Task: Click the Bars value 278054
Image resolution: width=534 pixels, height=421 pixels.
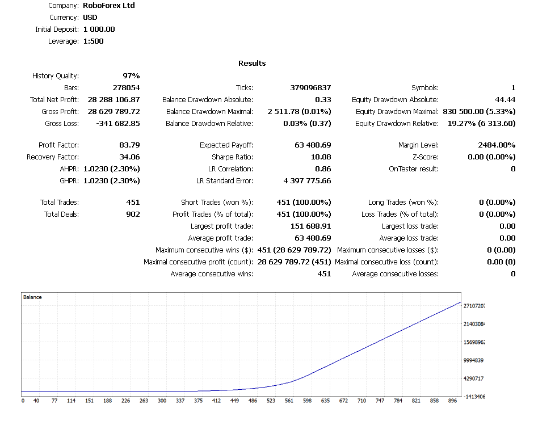Action: (126, 88)
